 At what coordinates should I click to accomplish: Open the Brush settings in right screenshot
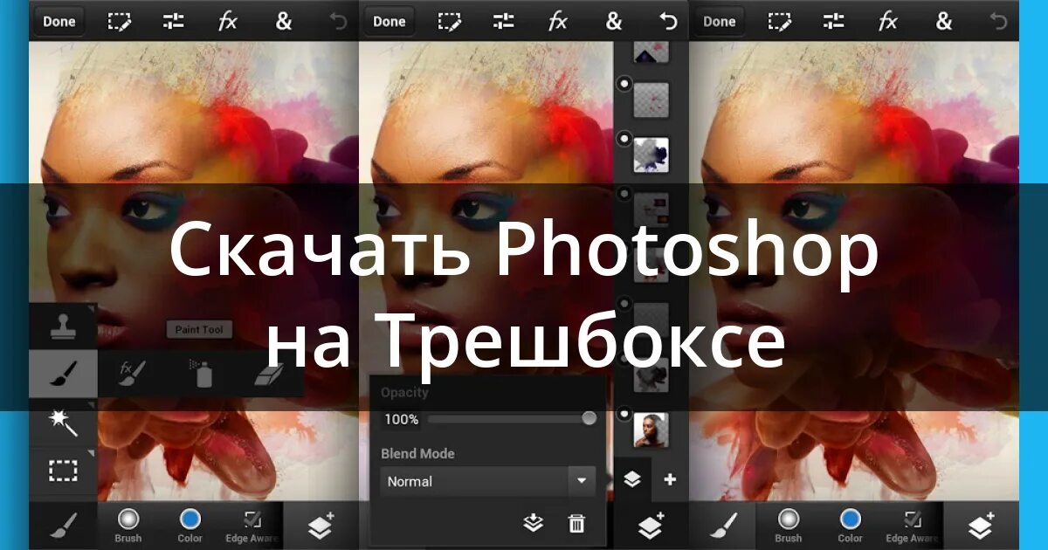pyautogui.click(x=789, y=526)
